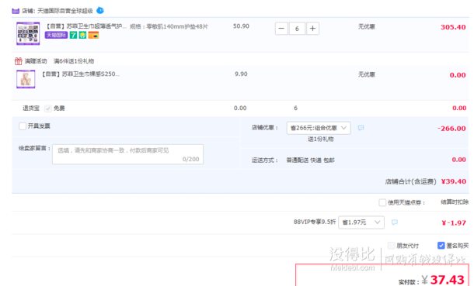Enable the 开具发票 checkbox
Screen dimensions: 474x286
[x=23, y=126]
